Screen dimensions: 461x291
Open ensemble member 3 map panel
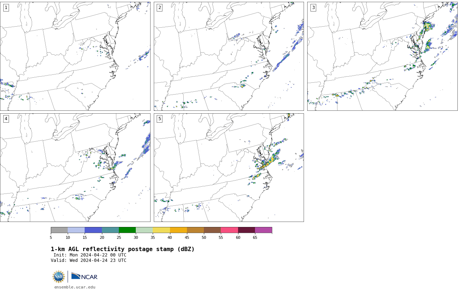382,56
